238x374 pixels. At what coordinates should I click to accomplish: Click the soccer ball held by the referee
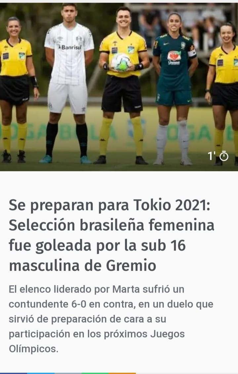coord(121,62)
